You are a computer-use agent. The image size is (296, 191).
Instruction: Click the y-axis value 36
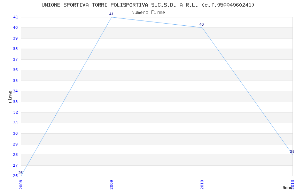point(15,70)
